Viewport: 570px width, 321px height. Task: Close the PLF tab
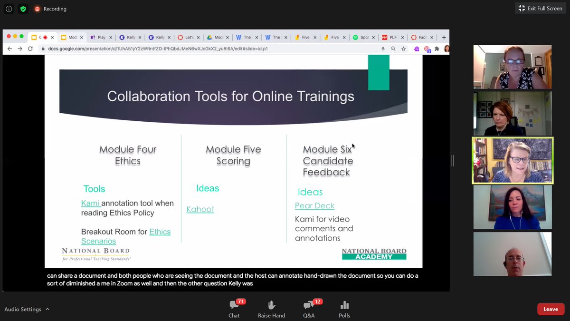tap(403, 37)
